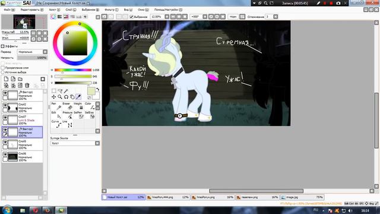Select the lasso selection tool

tap(60, 91)
